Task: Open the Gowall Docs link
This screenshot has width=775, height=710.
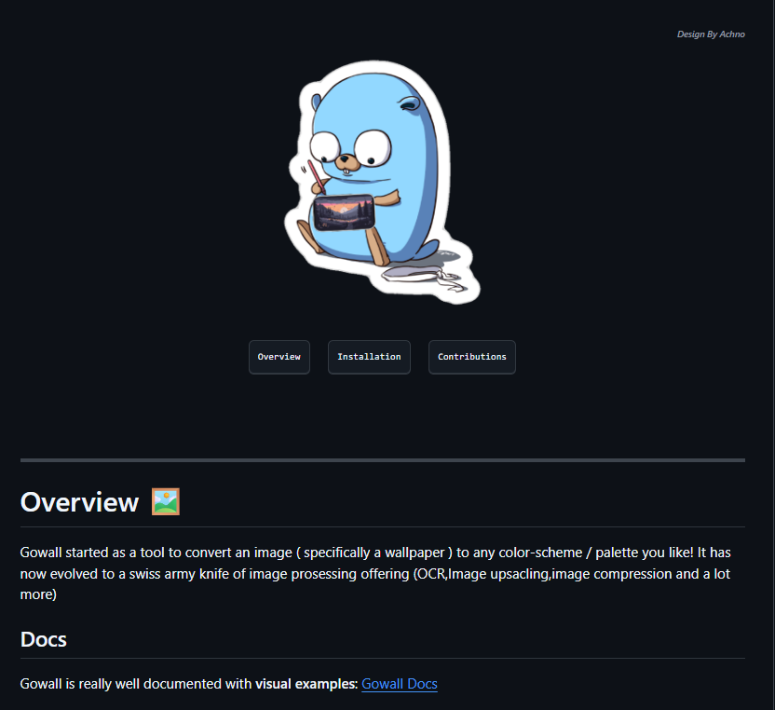Action: tap(399, 684)
